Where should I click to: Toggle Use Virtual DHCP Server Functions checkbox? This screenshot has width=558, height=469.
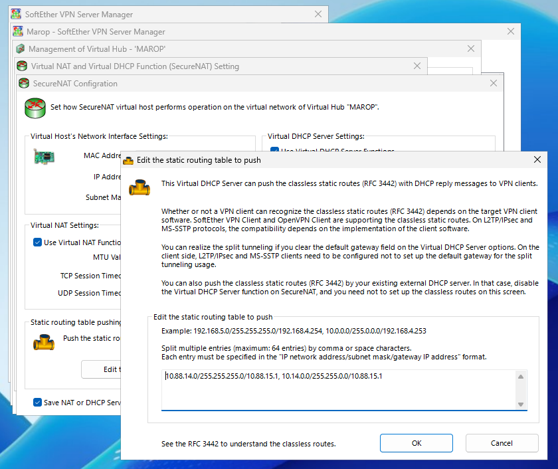click(274, 149)
